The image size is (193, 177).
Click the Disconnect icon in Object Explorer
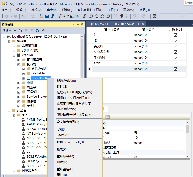point(21,30)
